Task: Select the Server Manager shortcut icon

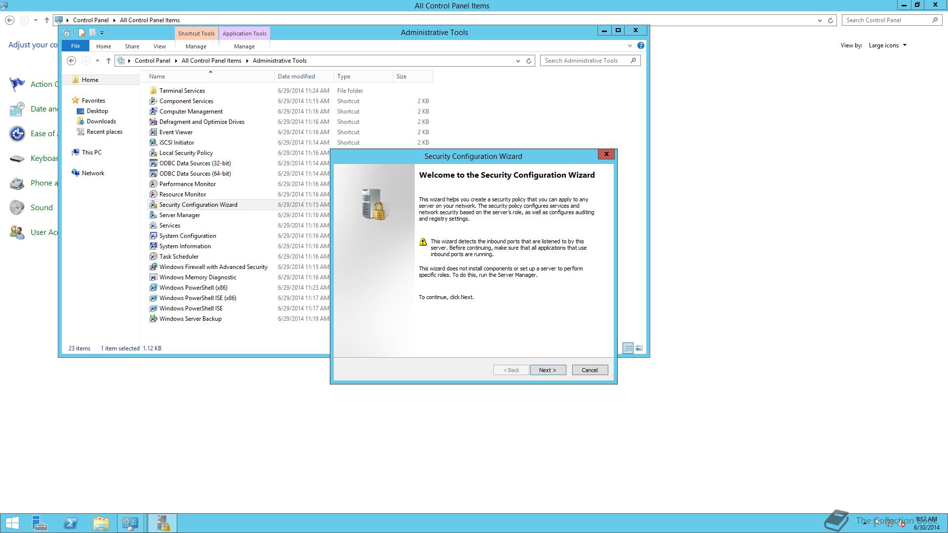Action: [153, 215]
